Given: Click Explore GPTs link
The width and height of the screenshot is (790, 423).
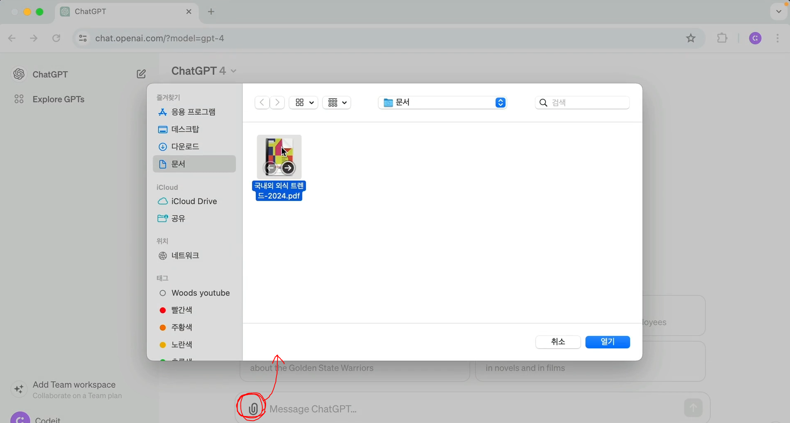Looking at the screenshot, I should click(x=58, y=99).
